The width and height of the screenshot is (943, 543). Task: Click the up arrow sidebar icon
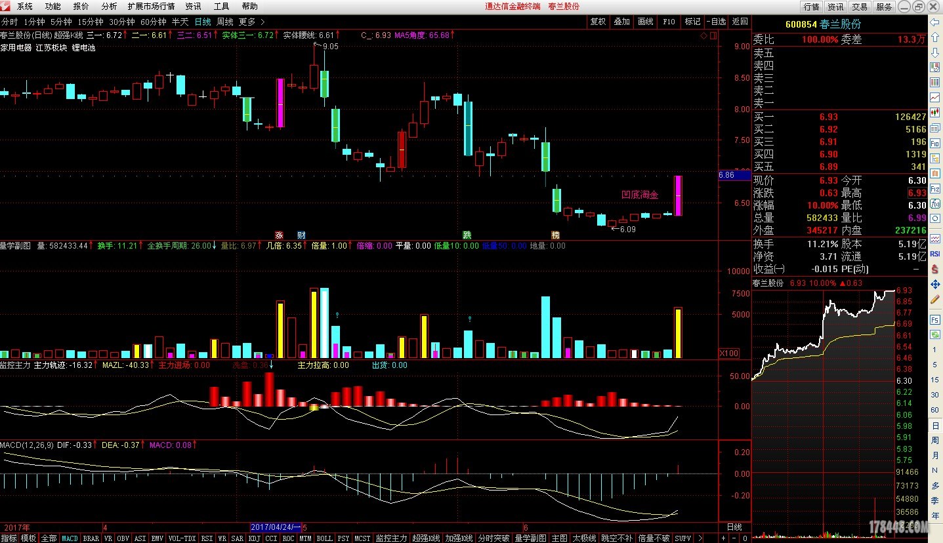click(x=934, y=37)
